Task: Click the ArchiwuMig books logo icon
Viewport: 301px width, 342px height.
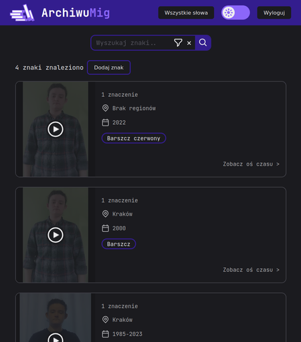Action: pyautogui.click(x=22, y=13)
